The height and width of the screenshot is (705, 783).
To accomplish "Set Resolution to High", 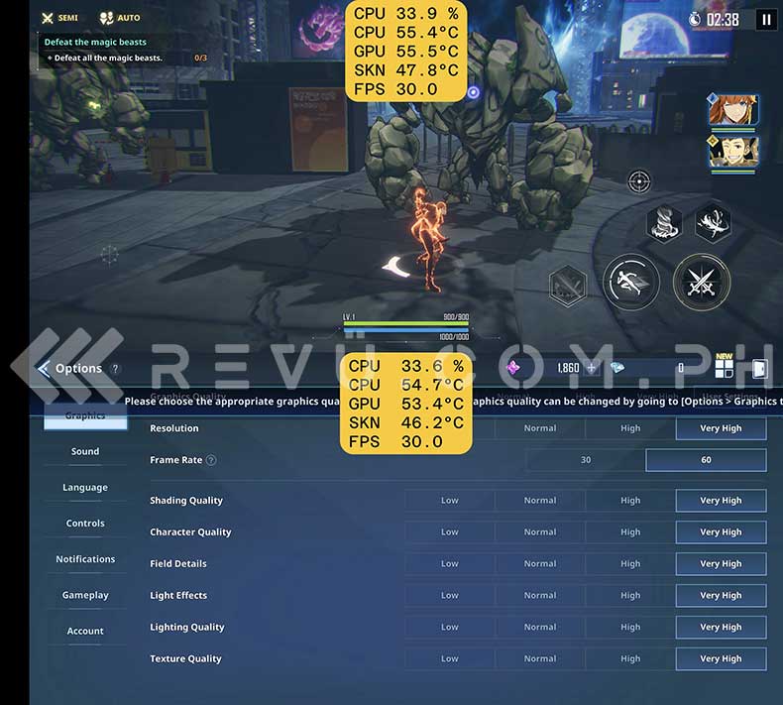I will [x=630, y=428].
